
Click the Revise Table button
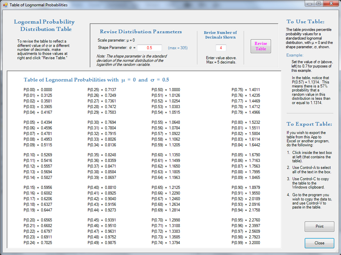click(261, 46)
